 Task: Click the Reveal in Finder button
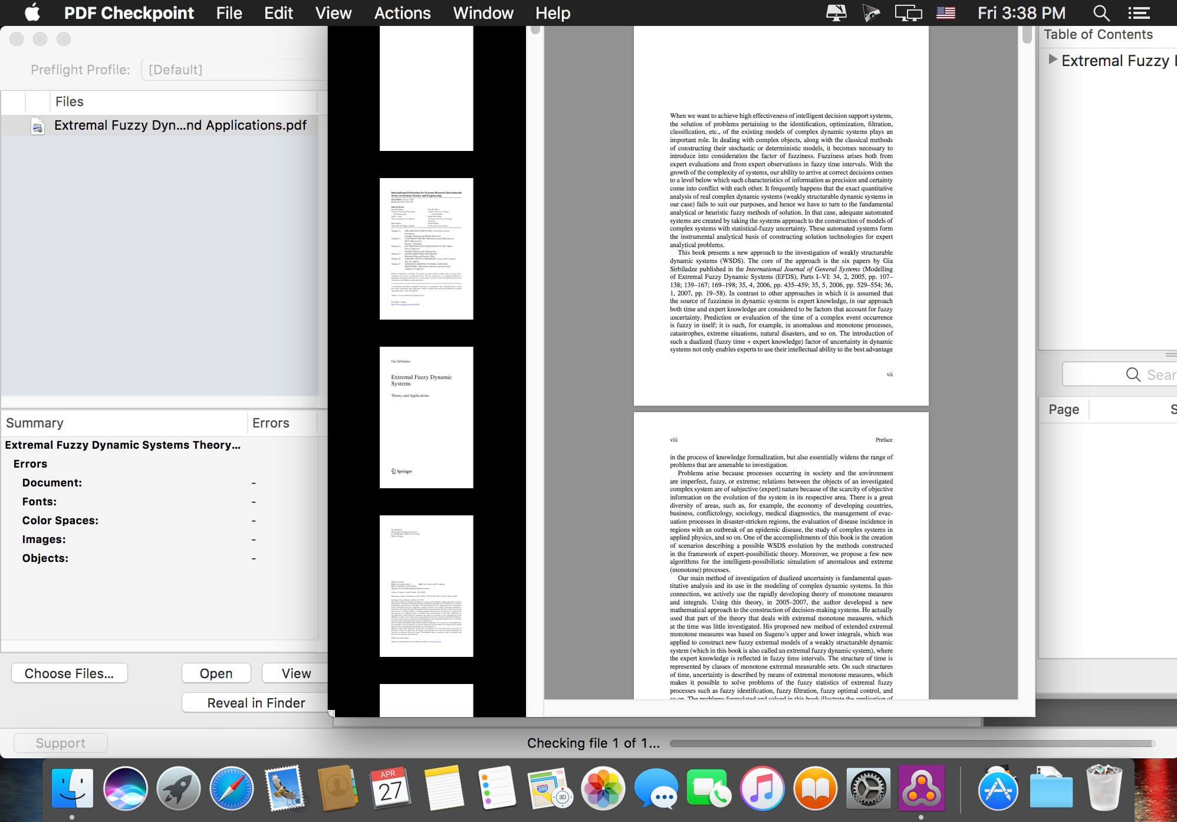pyautogui.click(x=255, y=702)
